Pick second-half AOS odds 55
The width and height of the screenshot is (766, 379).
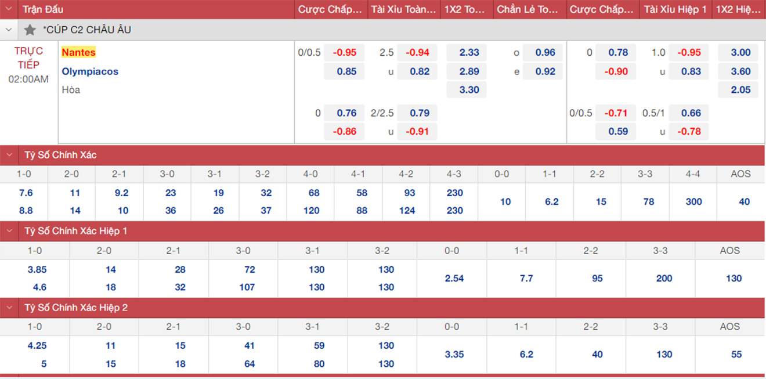point(736,355)
